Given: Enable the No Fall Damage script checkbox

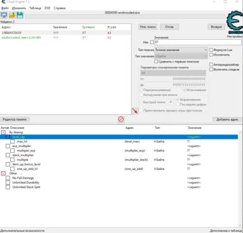Looking at the screenshot, I should tap(8, 178).
